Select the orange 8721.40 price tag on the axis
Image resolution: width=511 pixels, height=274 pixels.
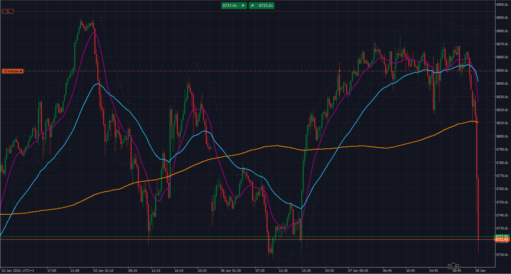(x=503, y=240)
